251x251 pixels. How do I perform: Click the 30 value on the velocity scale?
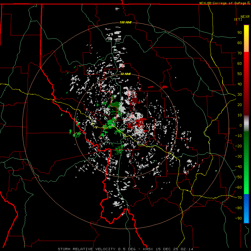point(240,95)
